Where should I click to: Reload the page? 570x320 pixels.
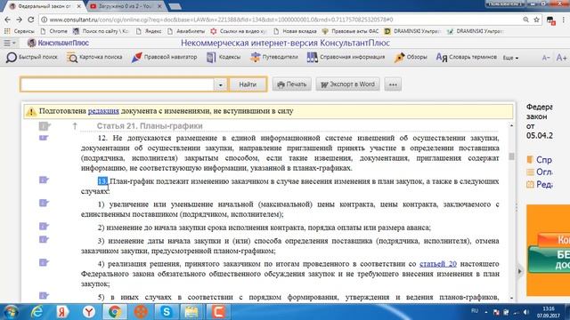click(x=31, y=20)
